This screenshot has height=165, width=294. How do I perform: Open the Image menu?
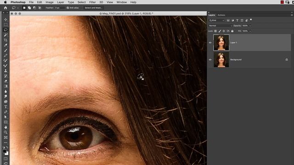(x=50, y=2)
